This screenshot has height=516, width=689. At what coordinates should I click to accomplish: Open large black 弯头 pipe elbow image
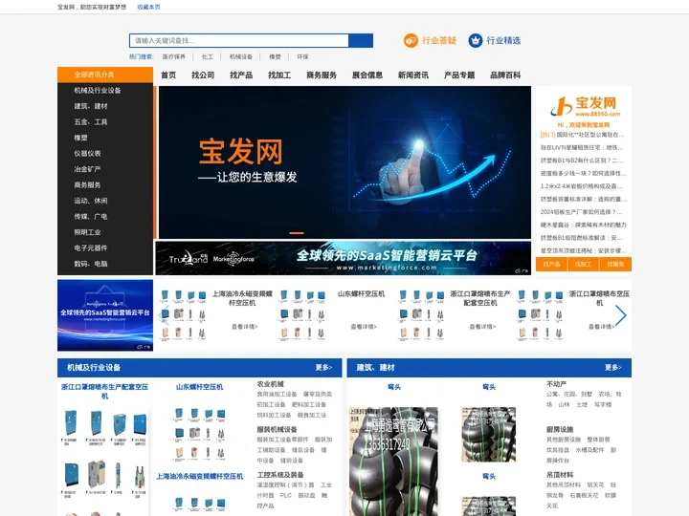click(x=393, y=461)
